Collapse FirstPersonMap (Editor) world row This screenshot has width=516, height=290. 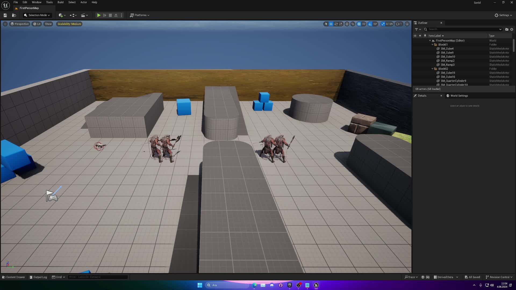click(x=430, y=41)
